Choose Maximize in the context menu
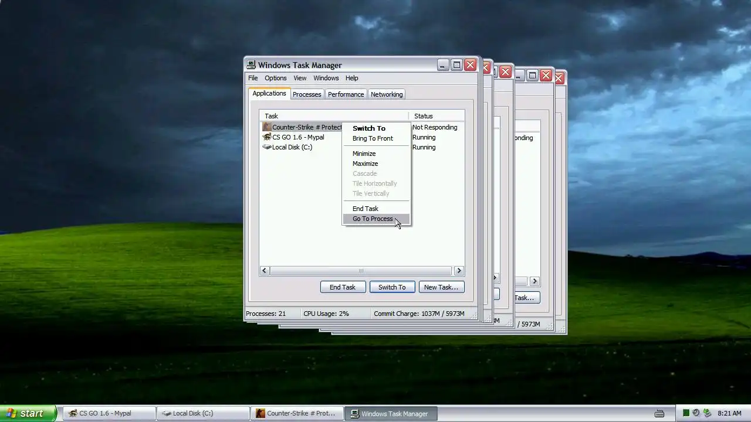751x422 pixels. pos(376,164)
